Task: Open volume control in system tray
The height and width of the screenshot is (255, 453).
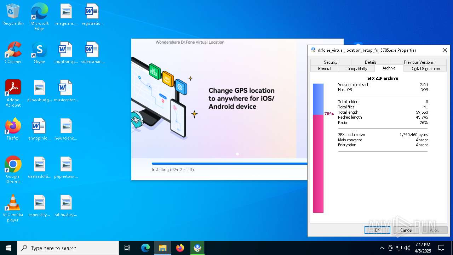Action: [407, 248]
